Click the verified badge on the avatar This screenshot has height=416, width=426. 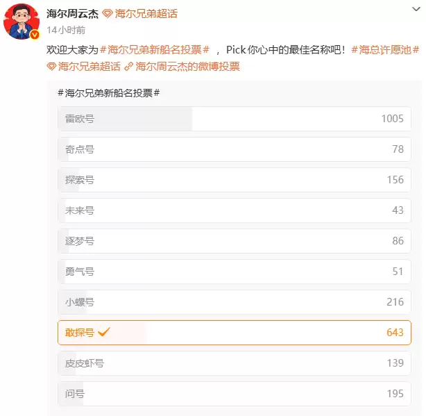[33, 35]
